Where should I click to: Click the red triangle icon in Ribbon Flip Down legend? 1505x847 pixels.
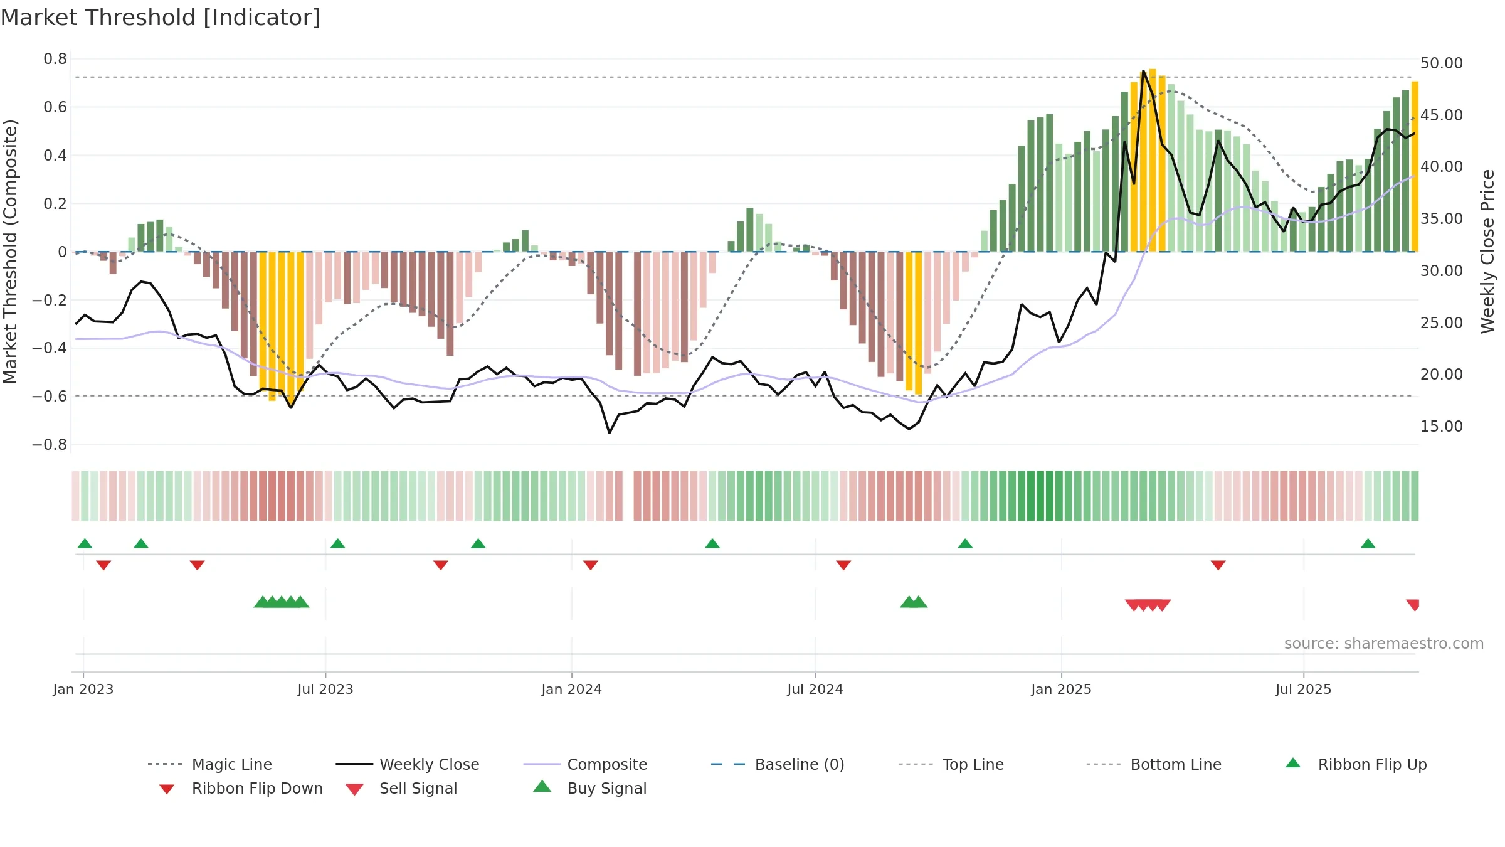coord(167,789)
